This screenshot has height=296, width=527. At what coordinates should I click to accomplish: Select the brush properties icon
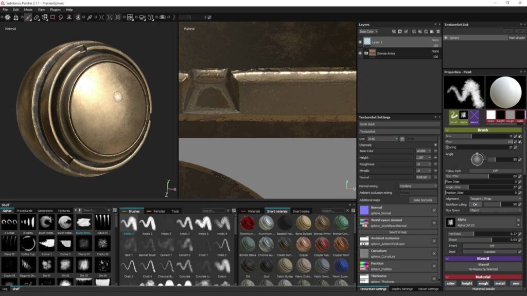tap(454, 117)
